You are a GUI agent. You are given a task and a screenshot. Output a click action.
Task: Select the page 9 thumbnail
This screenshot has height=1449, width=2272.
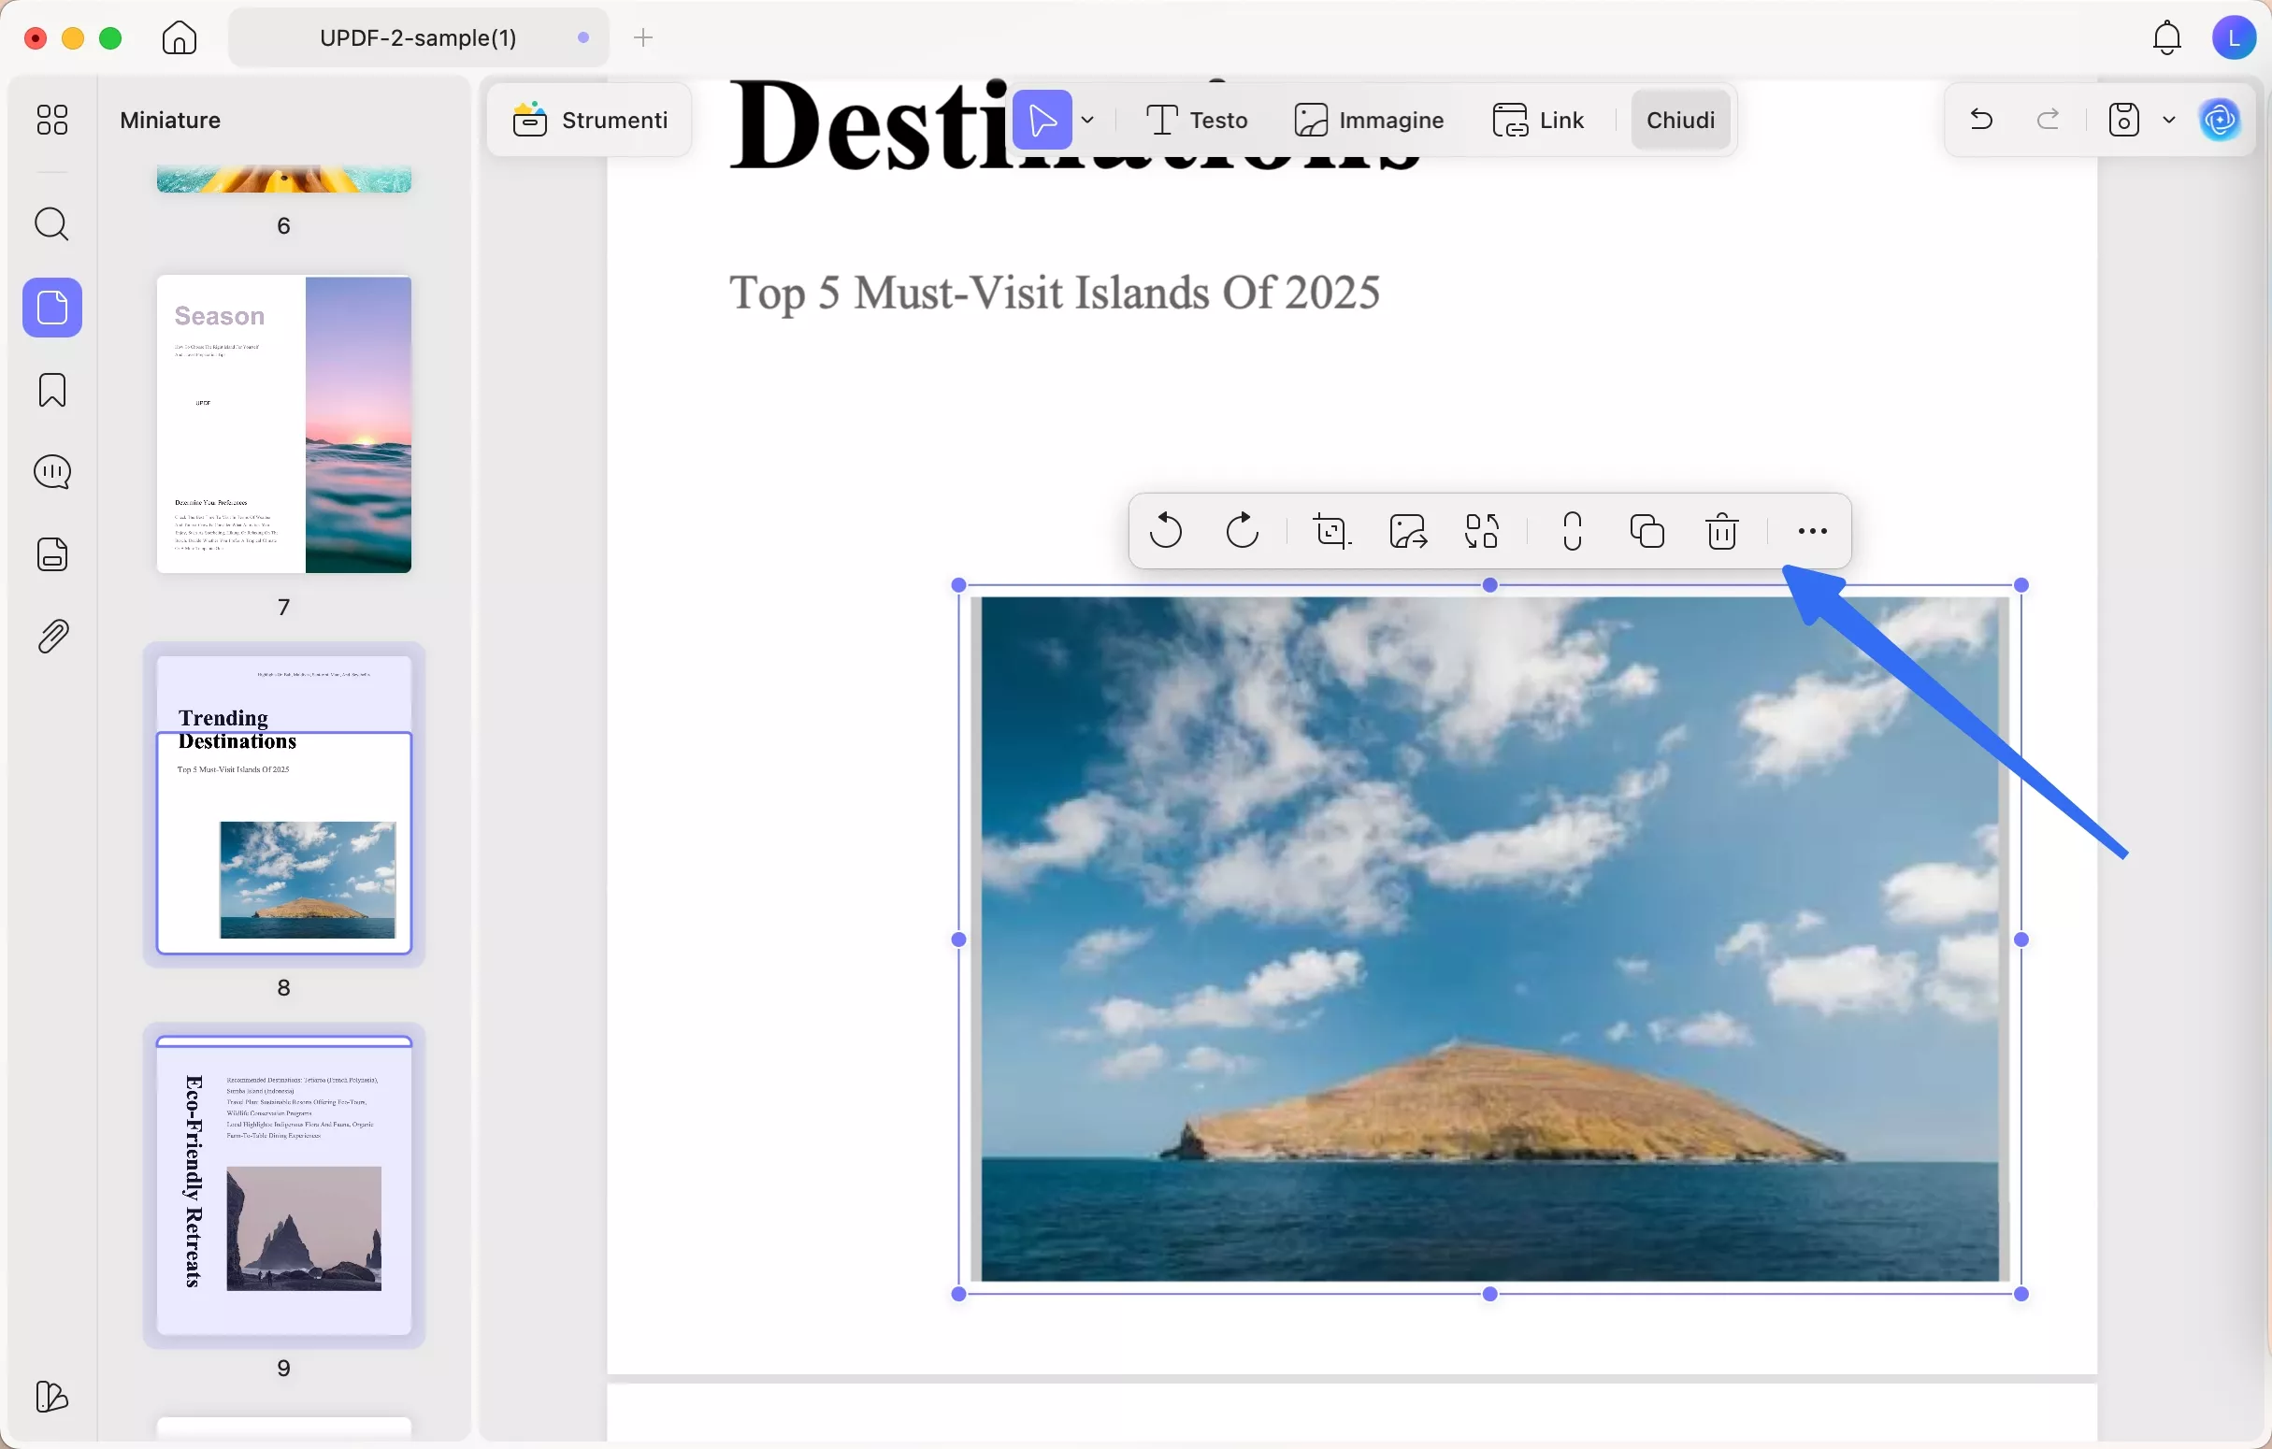284,1184
